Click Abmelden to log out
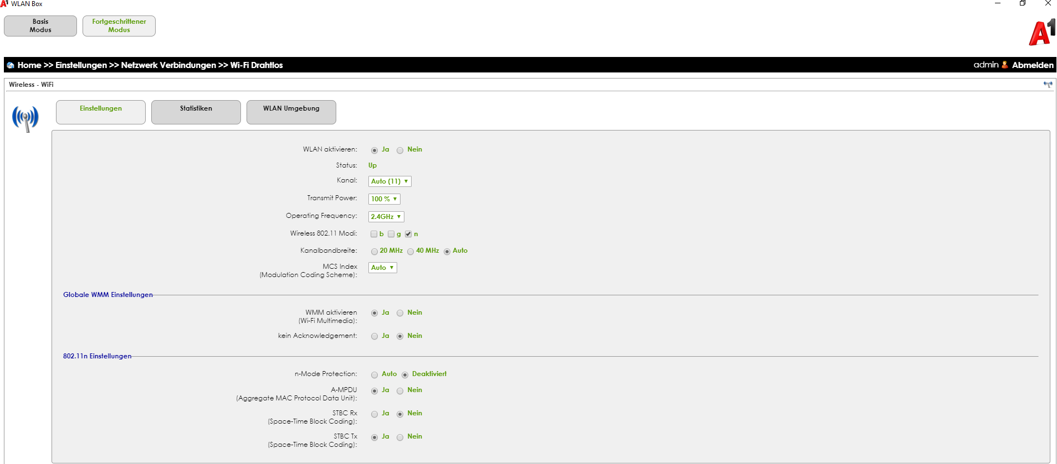The width and height of the screenshot is (1057, 464). 1033,65
